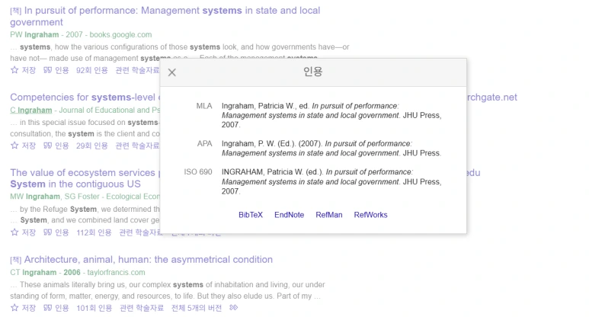Open 관련 학술자료 for In pursuit of performance
Screen dimensions: 589x317
pyautogui.click(x=137, y=70)
